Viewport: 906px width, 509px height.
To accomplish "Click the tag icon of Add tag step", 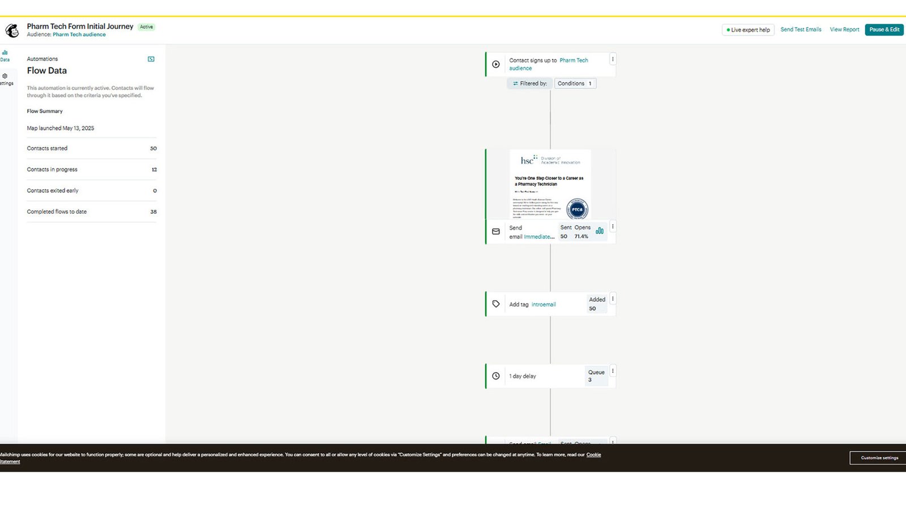I will tap(496, 304).
